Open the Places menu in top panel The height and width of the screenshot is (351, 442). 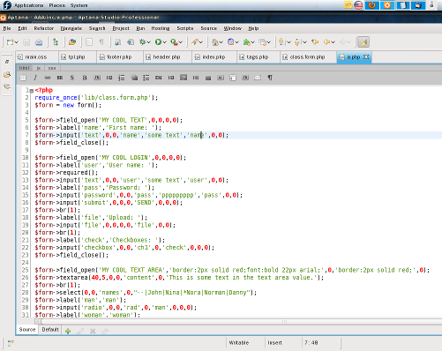coord(56,5)
